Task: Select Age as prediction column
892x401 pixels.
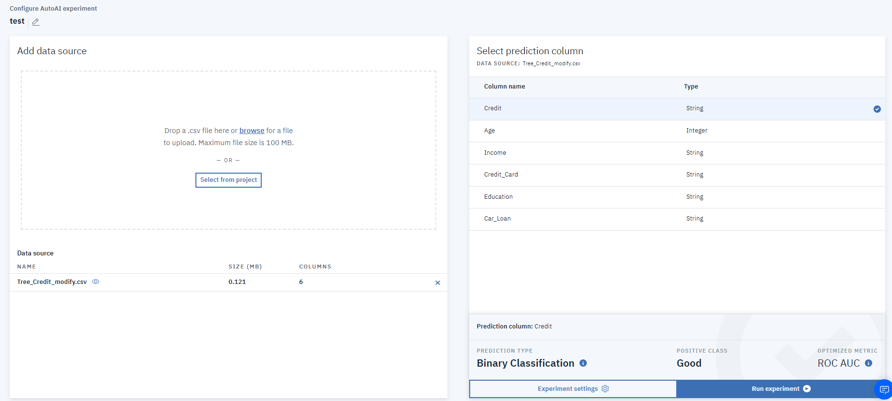Action: [x=490, y=131]
